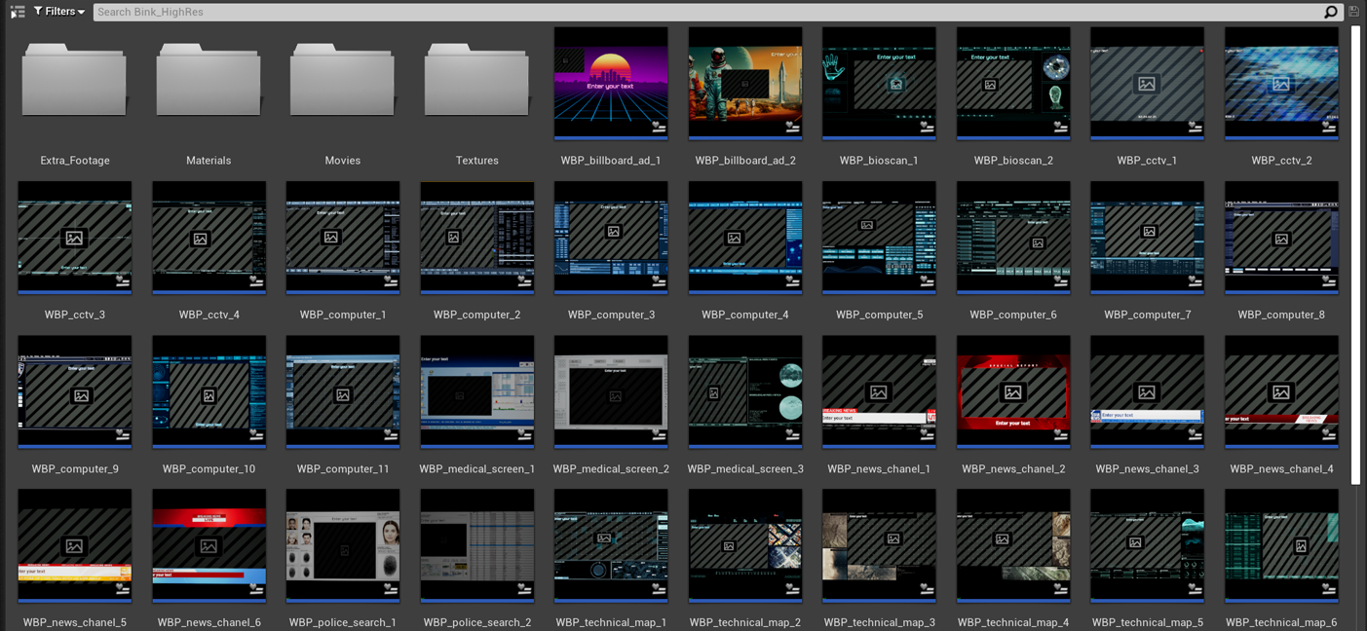Select the Movies folder icon
1367x631 pixels.
tap(342, 83)
